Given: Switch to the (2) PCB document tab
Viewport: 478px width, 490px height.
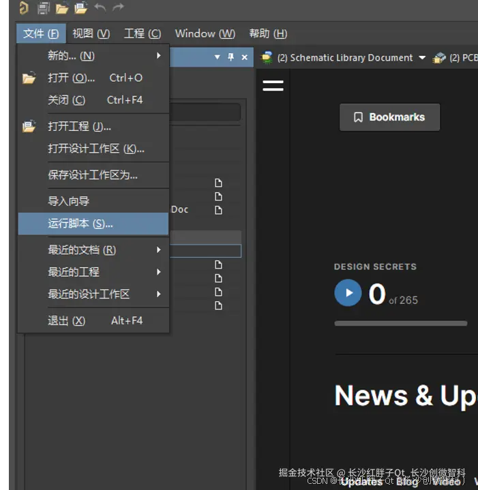Looking at the screenshot, I should [463, 58].
